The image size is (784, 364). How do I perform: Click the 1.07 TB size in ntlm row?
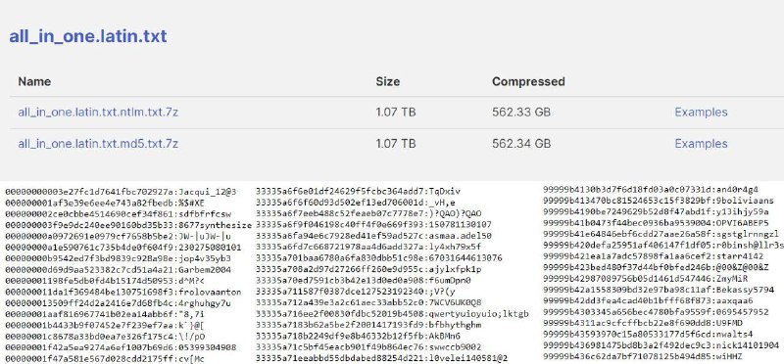(396, 113)
